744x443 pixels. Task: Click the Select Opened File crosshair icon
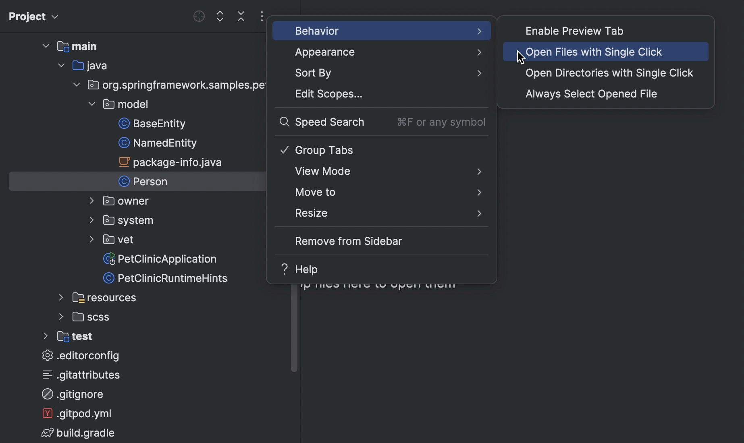point(198,16)
